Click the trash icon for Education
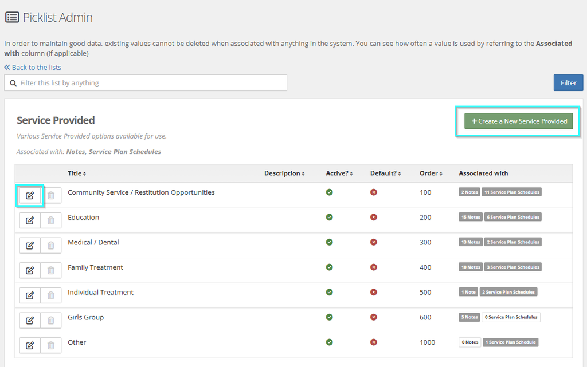 (x=51, y=220)
